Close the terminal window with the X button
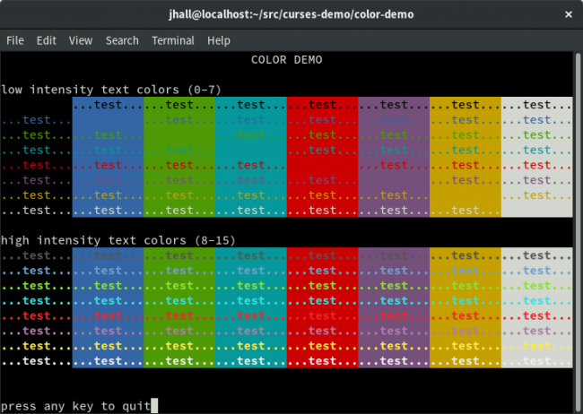583x414 pixels. tap(567, 14)
